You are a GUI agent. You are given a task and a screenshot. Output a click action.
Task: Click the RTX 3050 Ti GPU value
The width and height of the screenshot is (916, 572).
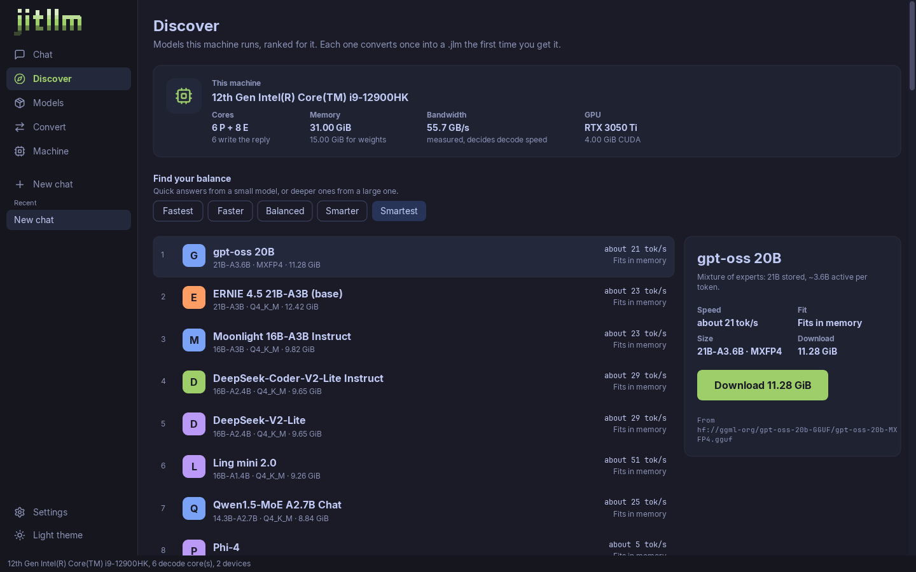611,128
